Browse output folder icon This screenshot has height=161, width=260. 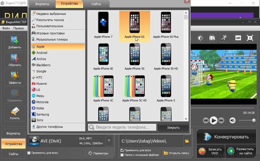(x=187, y=141)
